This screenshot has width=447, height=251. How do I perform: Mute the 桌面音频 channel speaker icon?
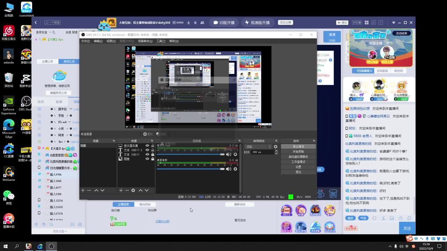click(x=228, y=169)
